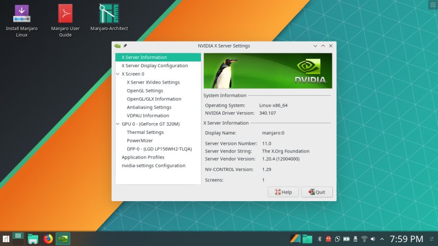Select the X Screen 0 label

tap(133, 74)
